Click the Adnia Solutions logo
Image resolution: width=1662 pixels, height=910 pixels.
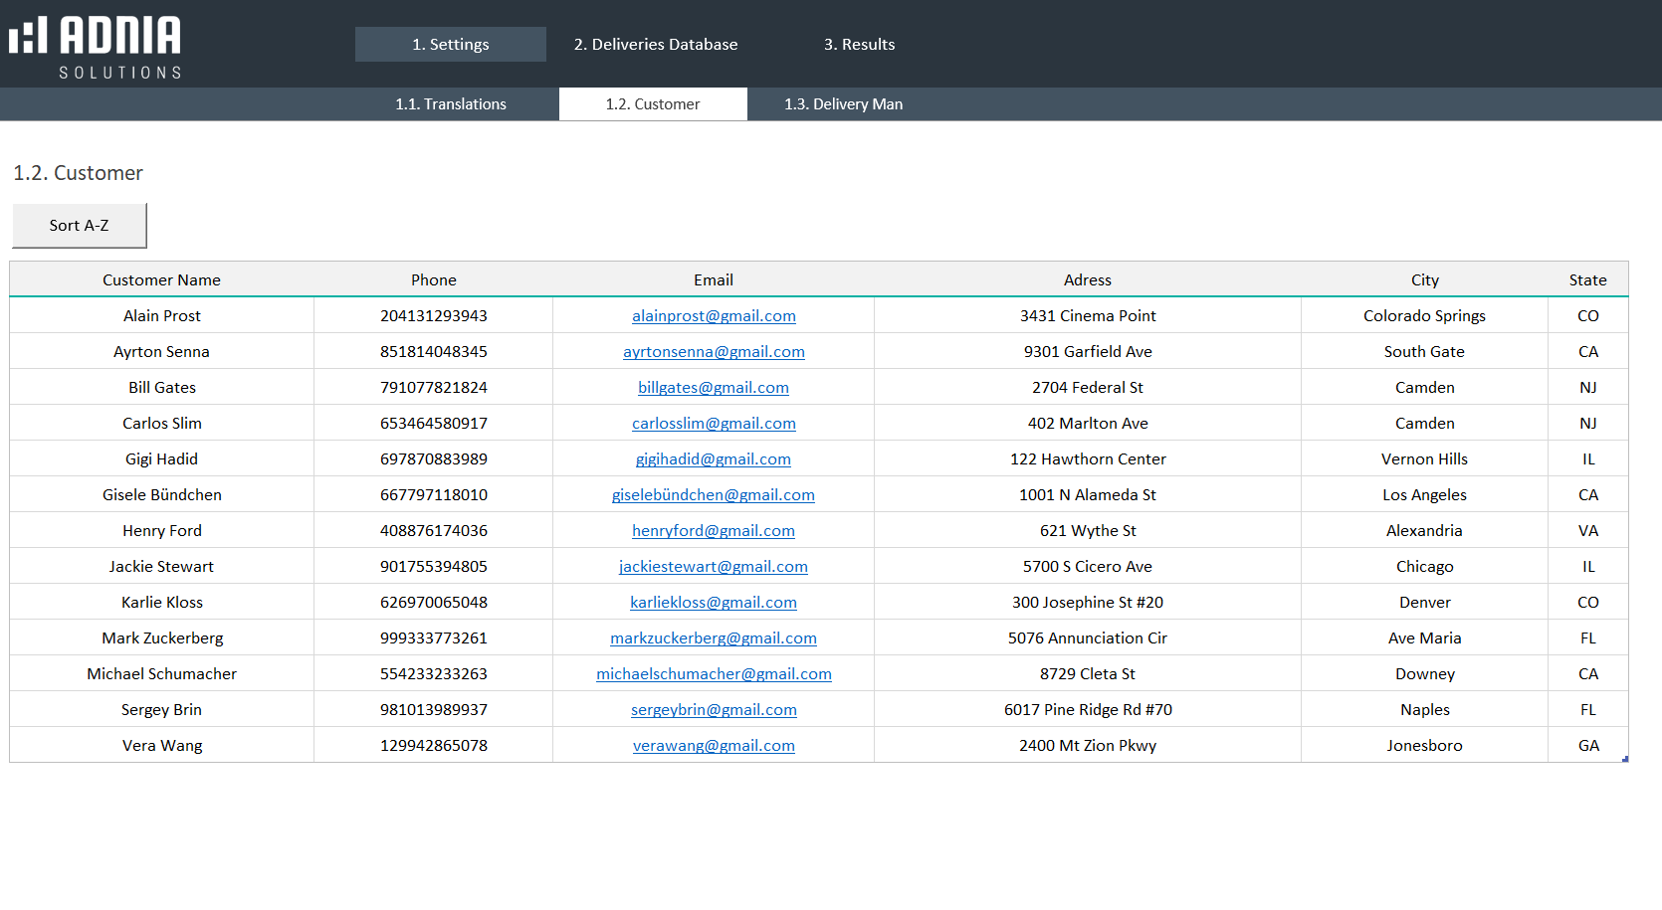(96, 46)
